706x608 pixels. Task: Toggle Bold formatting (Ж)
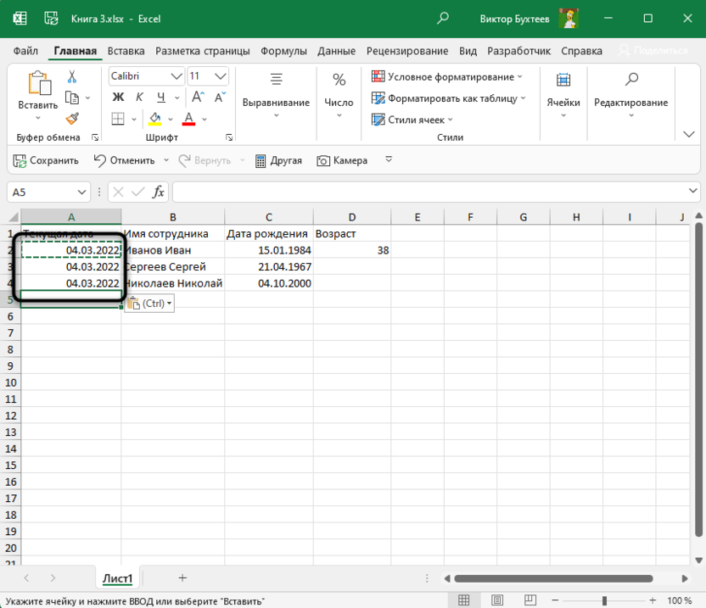[118, 98]
